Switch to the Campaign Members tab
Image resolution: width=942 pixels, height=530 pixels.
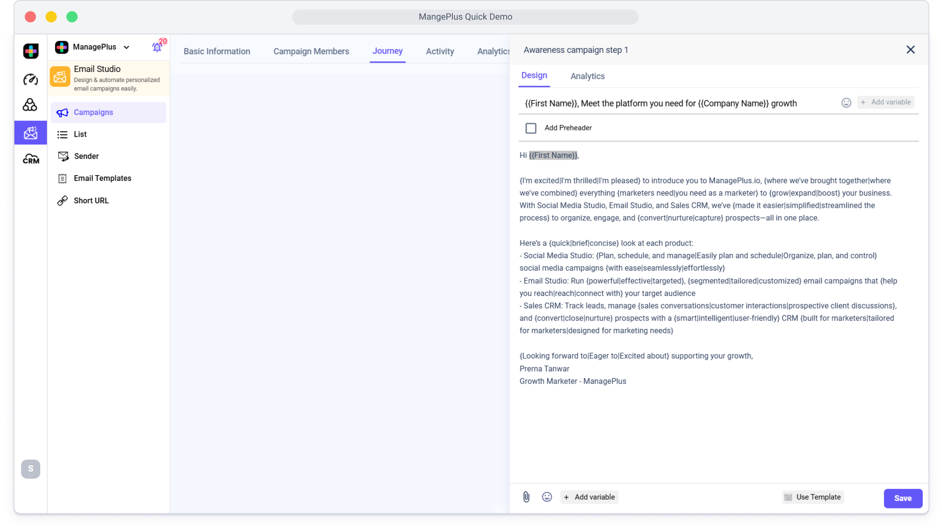click(311, 51)
